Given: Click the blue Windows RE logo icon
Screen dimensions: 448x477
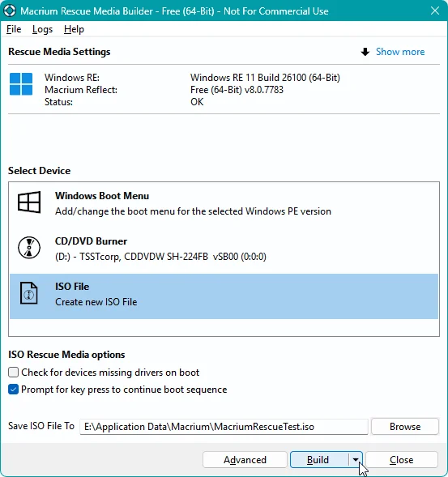Looking at the screenshot, I should [21, 84].
